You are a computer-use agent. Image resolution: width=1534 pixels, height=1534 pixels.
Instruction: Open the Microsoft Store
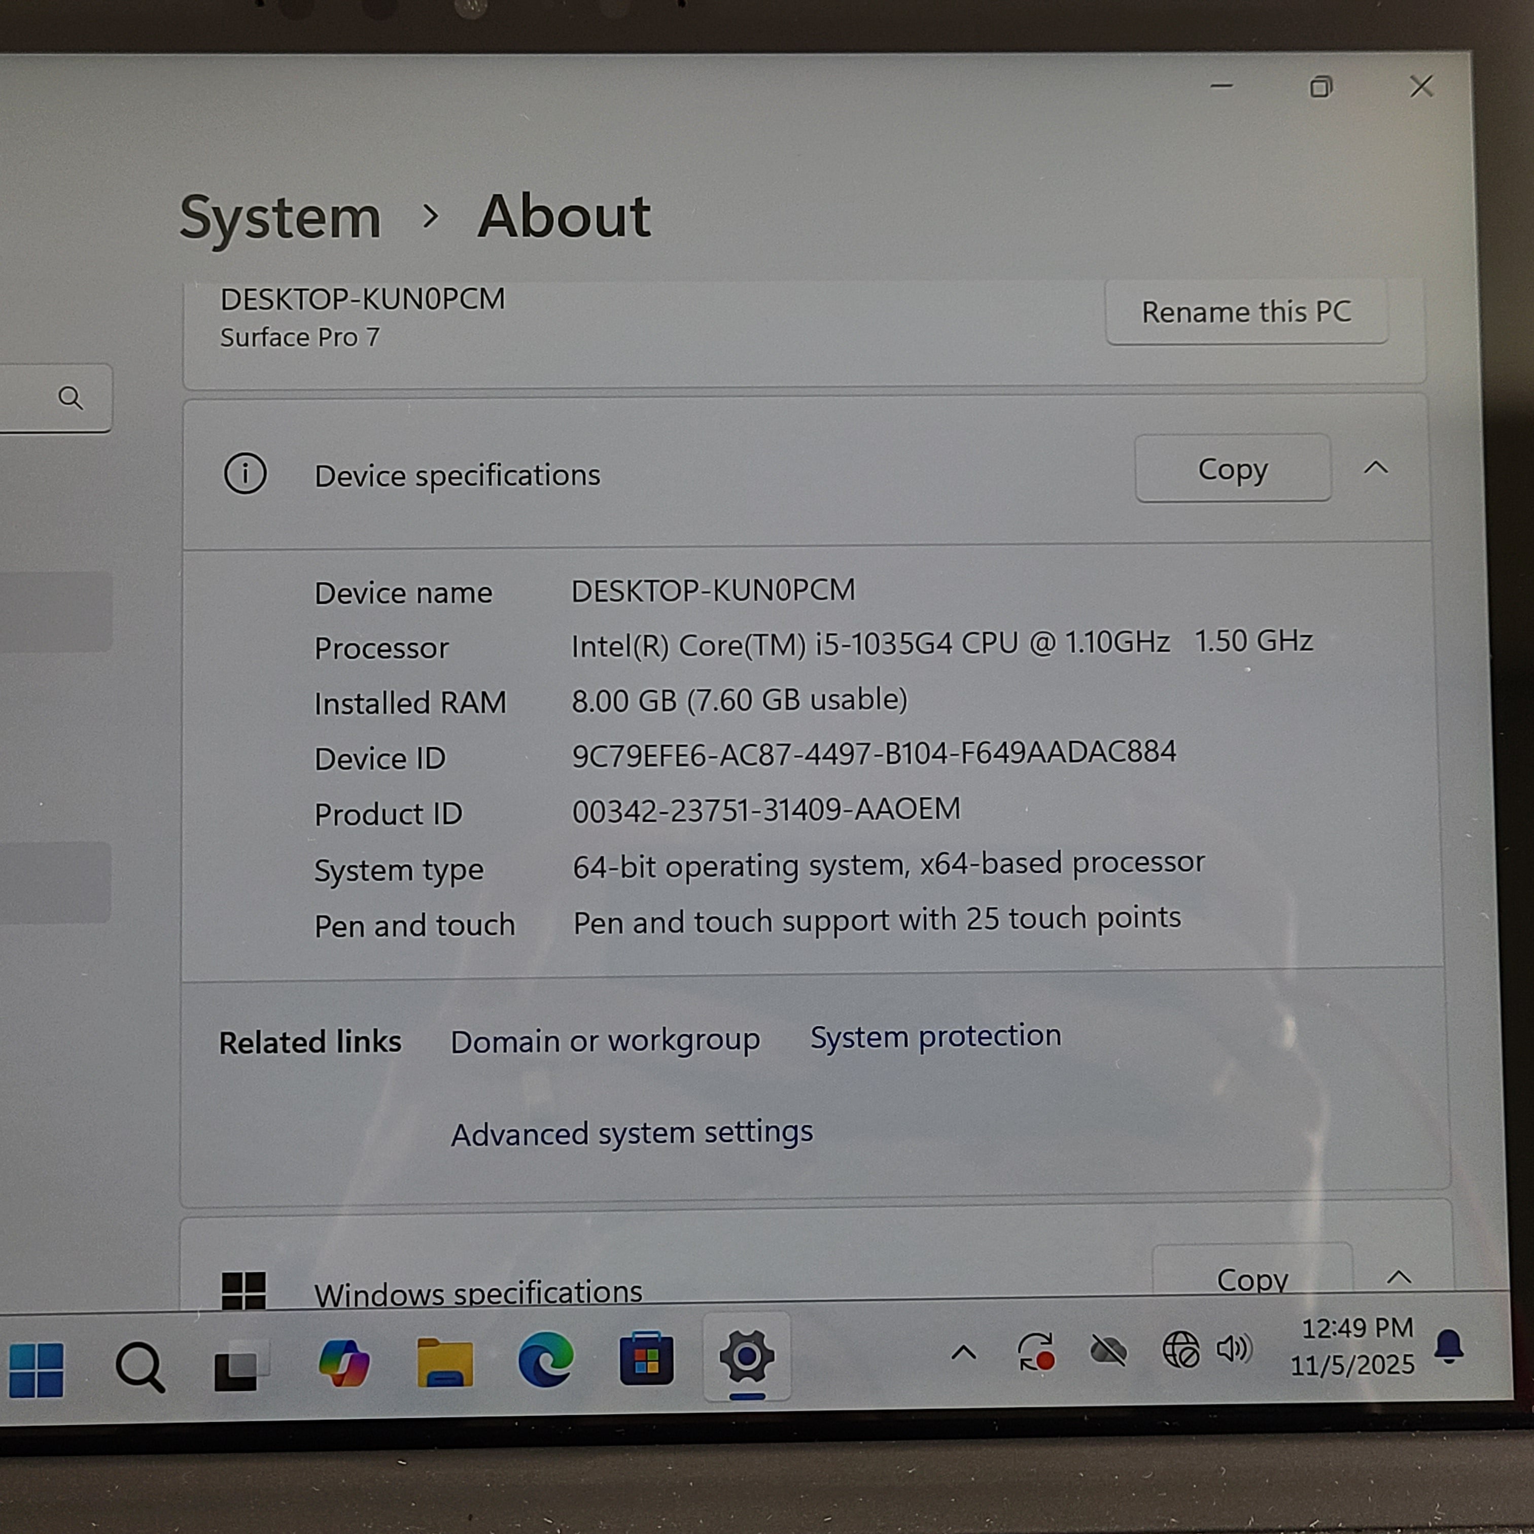[645, 1359]
